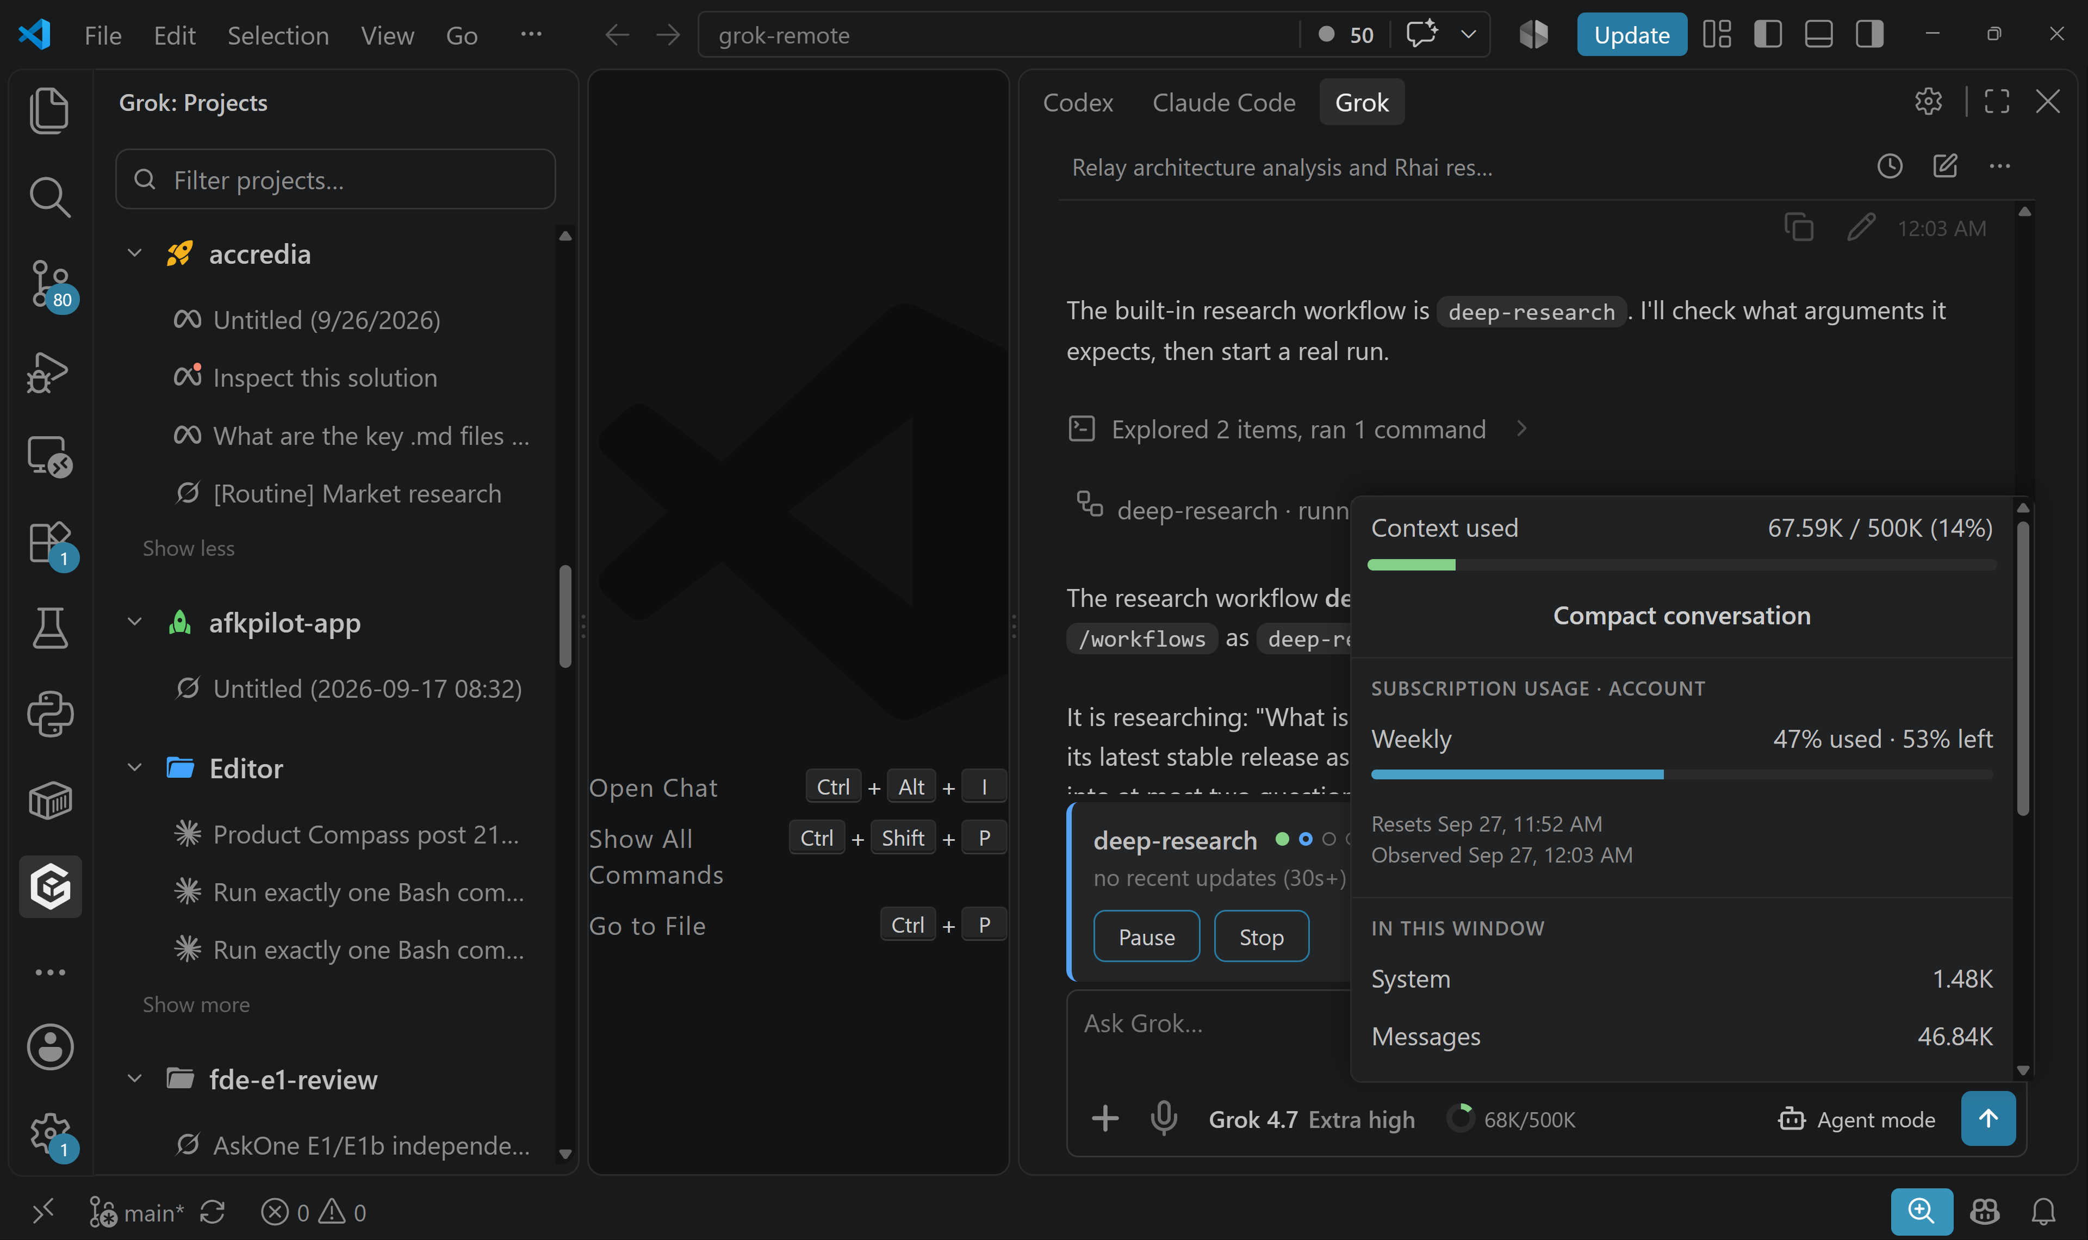2088x1240 pixels.
Task: Synchronize changes in status bar
Action: coord(212,1212)
